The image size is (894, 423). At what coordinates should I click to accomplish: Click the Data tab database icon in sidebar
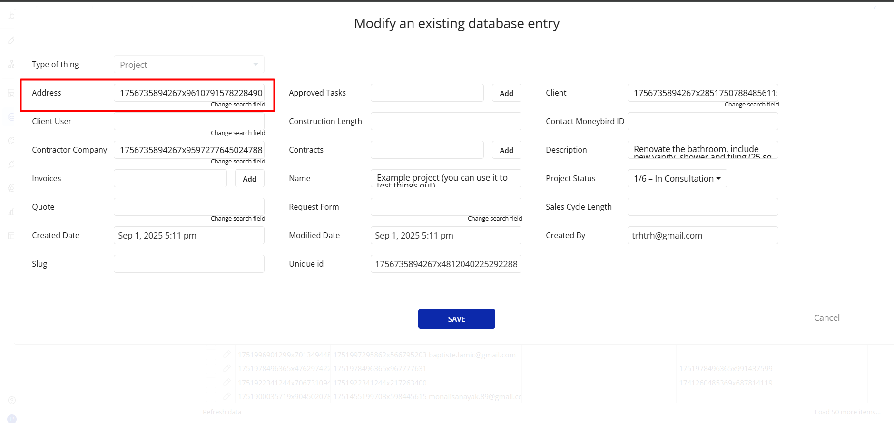tap(11, 117)
